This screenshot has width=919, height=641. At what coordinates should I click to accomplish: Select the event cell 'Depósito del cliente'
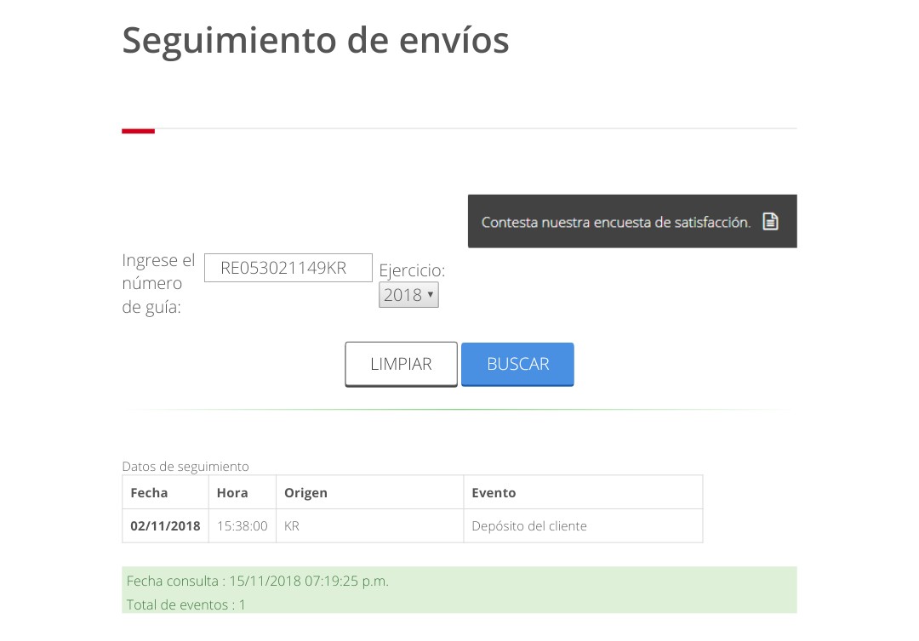[x=583, y=525]
